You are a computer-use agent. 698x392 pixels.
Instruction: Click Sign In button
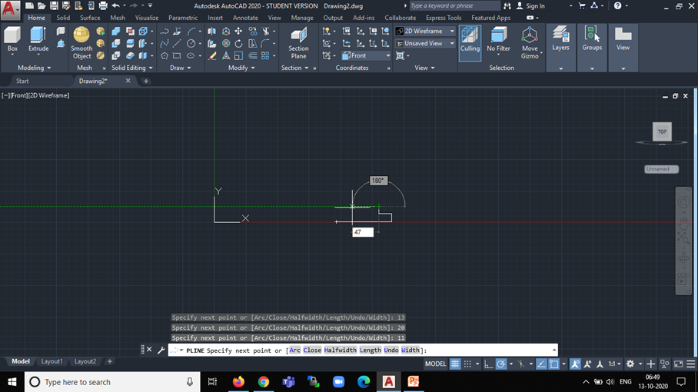click(x=530, y=6)
